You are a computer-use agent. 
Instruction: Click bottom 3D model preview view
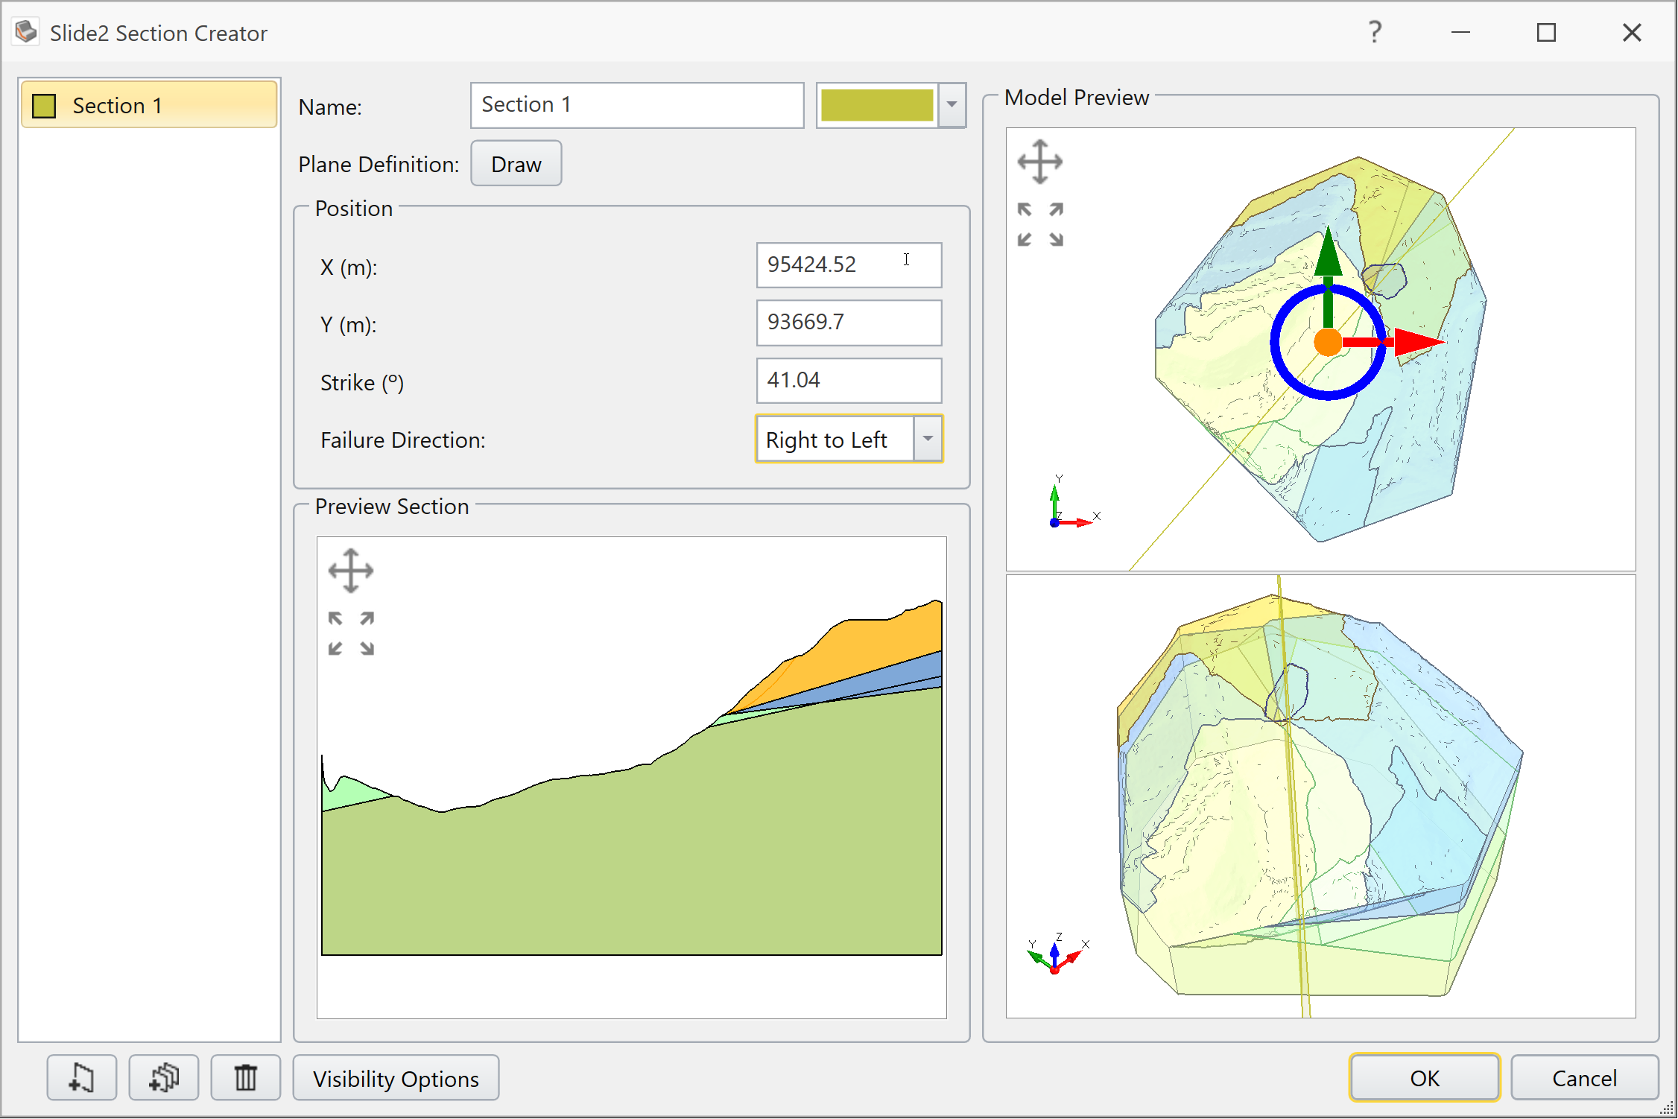point(1321,796)
